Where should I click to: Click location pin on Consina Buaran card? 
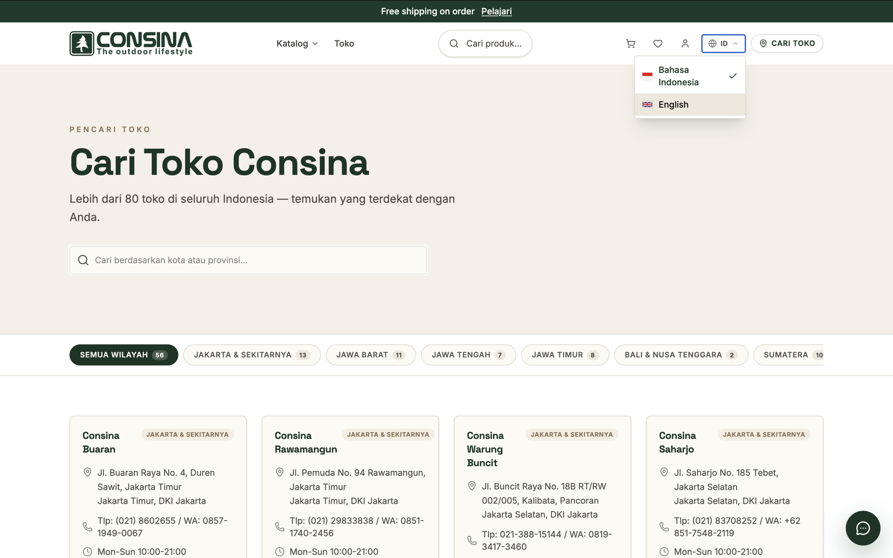point(87,472)
